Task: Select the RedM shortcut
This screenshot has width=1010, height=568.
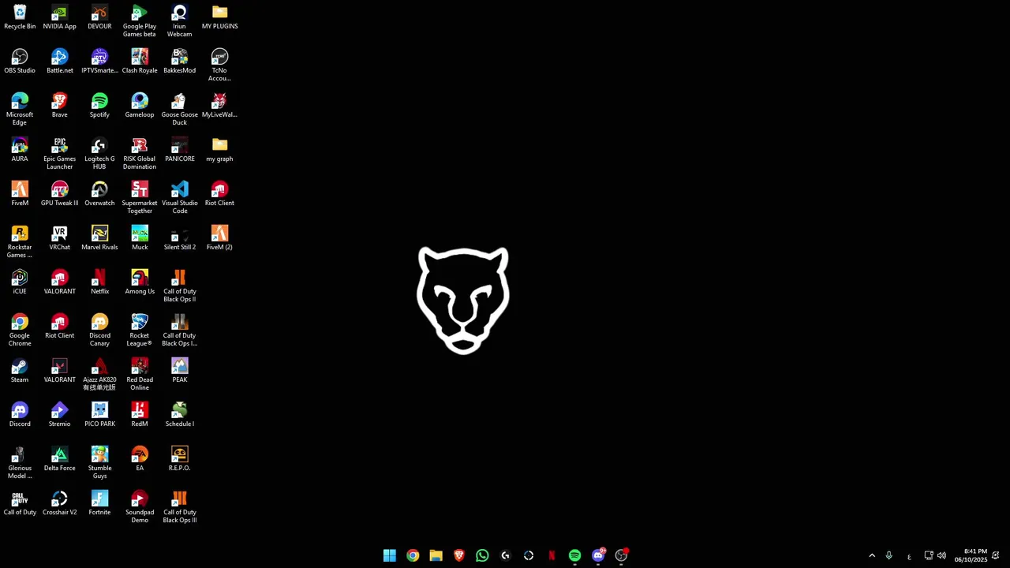Action: [140, 415]
